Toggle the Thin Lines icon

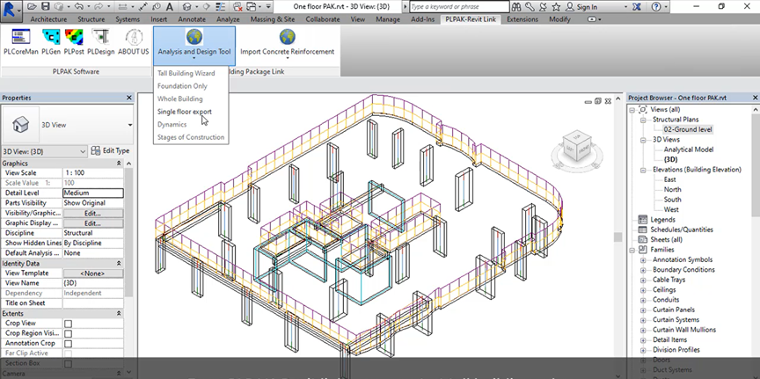pos(219,7)
